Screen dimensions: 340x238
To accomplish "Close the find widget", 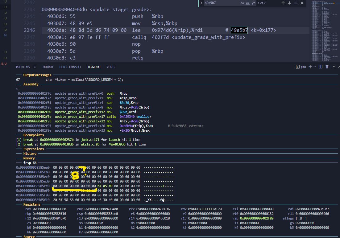I will (302, 3).
